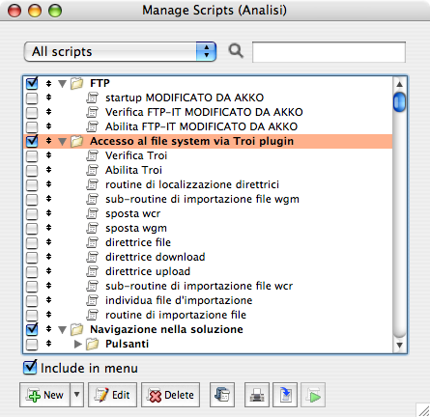This screenshot has width=430, height=417.
Task: Open the New button dropdown arrow
Action: pos(76,395)
